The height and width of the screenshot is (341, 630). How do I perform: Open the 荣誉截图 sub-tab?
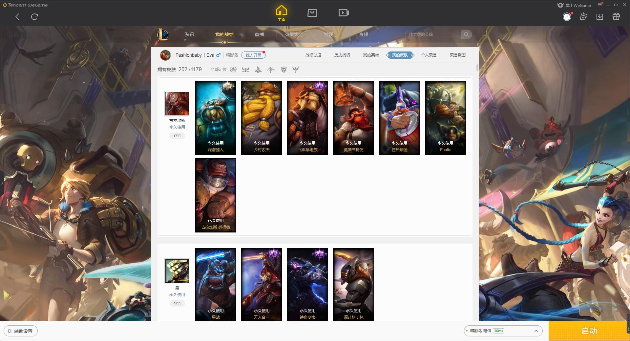click(458, 55)
